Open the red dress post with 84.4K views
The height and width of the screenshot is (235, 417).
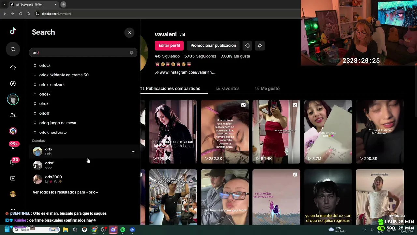pos(276,132)
